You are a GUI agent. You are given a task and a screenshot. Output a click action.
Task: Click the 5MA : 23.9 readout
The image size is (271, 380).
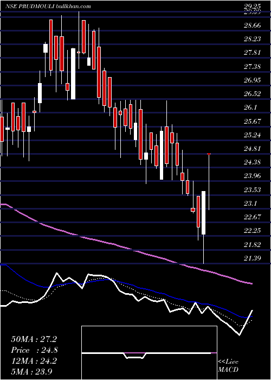click(31, 371)
